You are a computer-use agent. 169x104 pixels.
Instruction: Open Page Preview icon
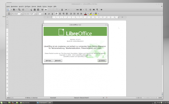38,10
